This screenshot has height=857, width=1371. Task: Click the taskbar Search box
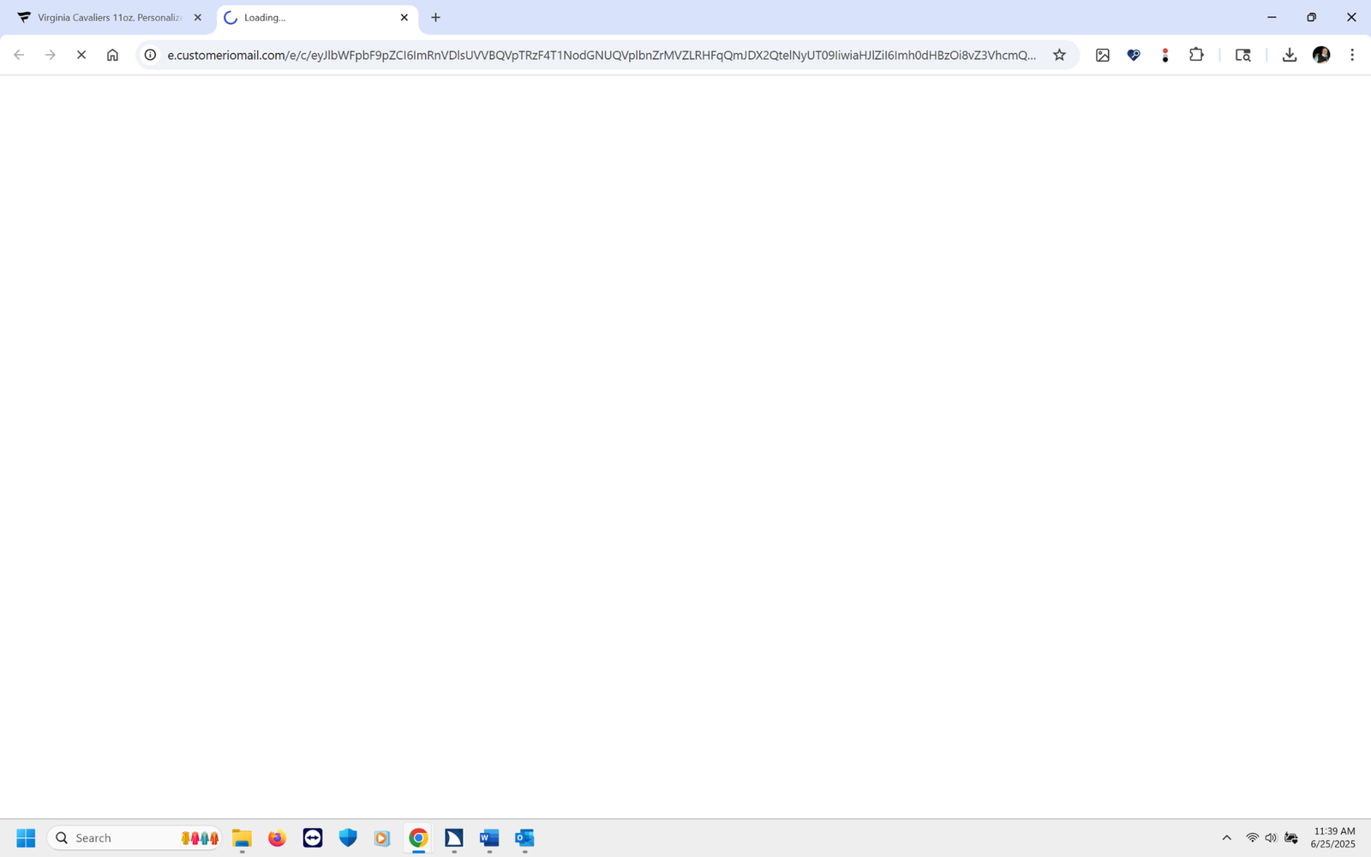(135, 838)
